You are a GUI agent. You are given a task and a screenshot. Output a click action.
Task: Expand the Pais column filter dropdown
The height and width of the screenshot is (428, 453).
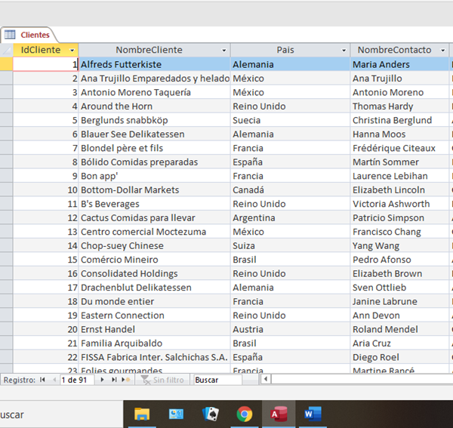coord(344,51)
